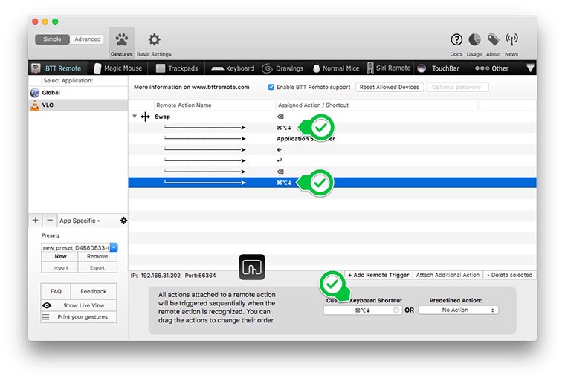Image resolution: width=565 pixels, height=381 pixels.
Task: Click the Export preset button
Action: [97, 267]
